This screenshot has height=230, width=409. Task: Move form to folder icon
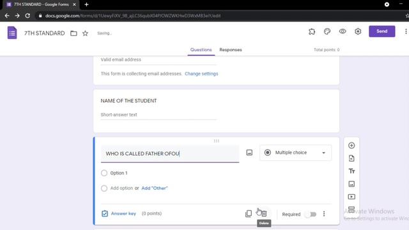[x=73, y=33]
